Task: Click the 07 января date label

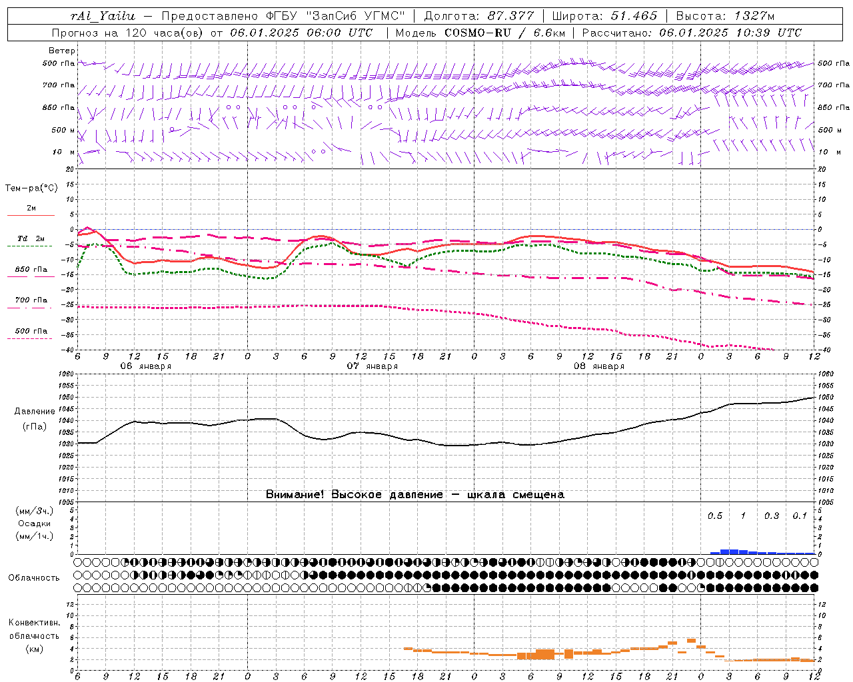Action: click(372, 366)
